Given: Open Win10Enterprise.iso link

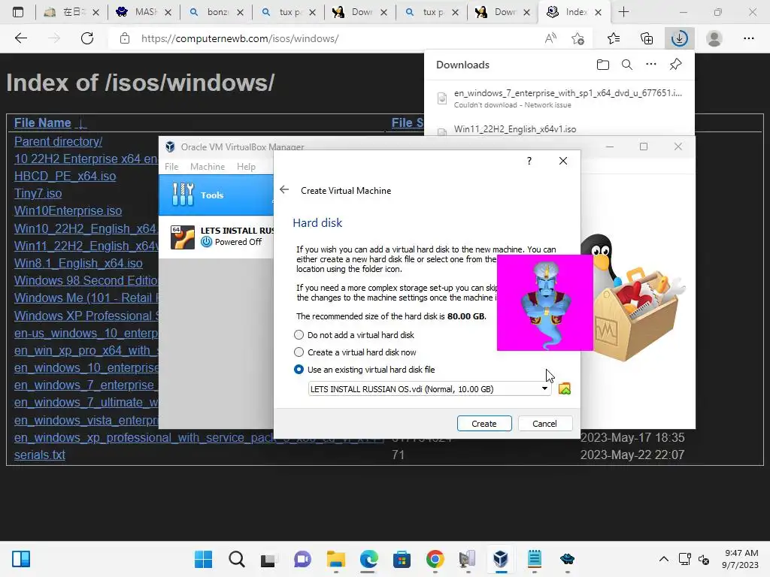Looking at the screenshot, I should (x=68, y=210).
